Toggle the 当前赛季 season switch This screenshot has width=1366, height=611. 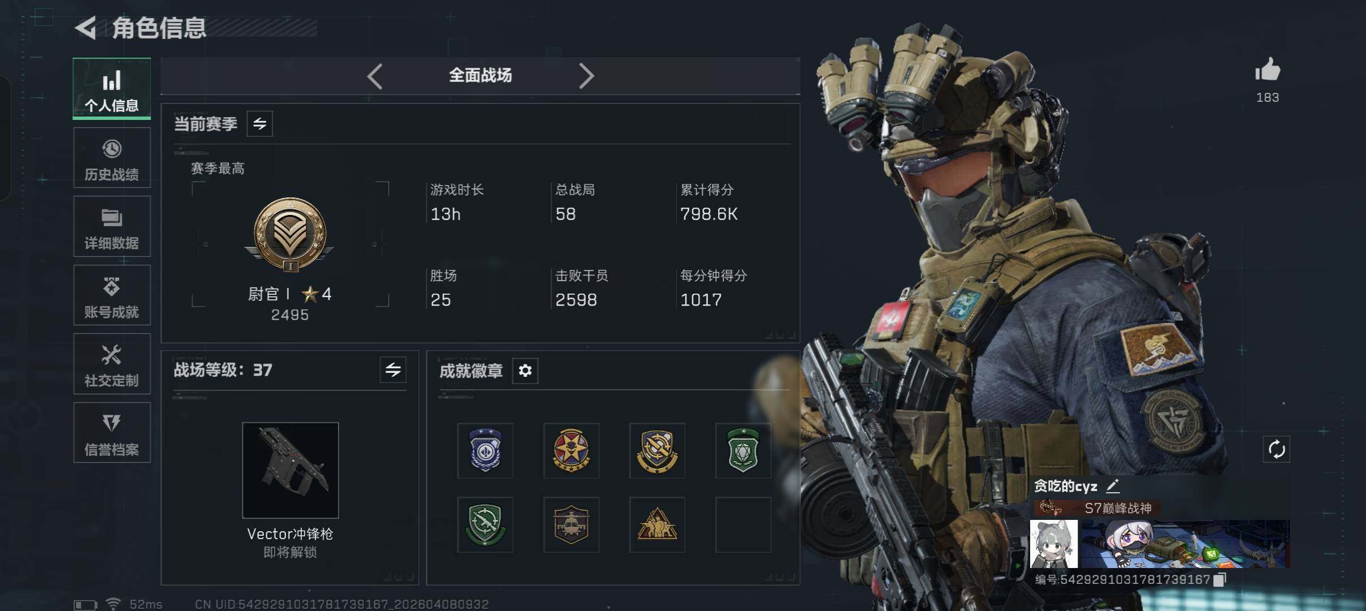260,124
